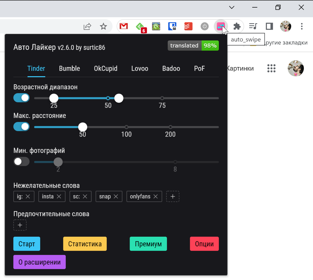Screen dimensions: 313x280
Task: Enable the minimum photos toggle
Action: point(21,162)
